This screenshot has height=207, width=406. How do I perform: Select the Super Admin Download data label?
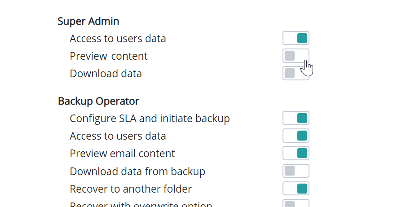[x=106, y=74]
